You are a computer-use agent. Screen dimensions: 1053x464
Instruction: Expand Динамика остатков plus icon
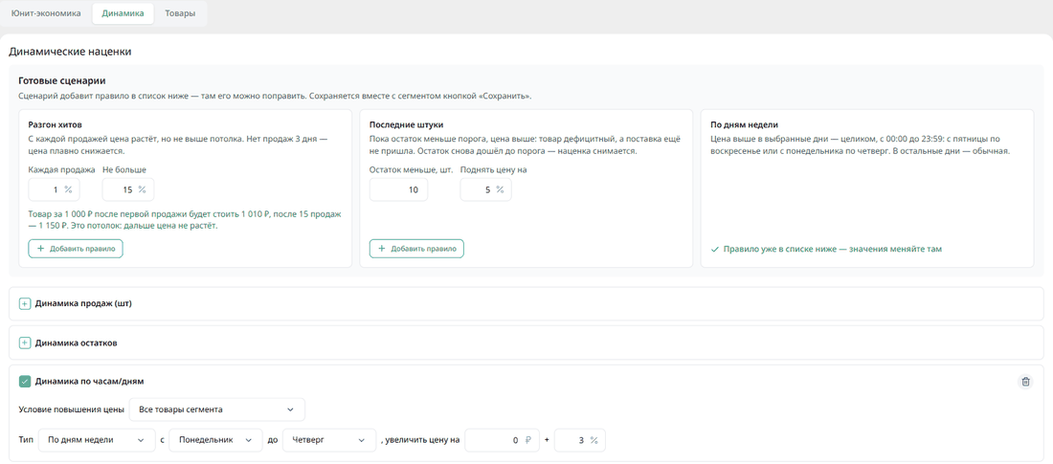point(25,343)
